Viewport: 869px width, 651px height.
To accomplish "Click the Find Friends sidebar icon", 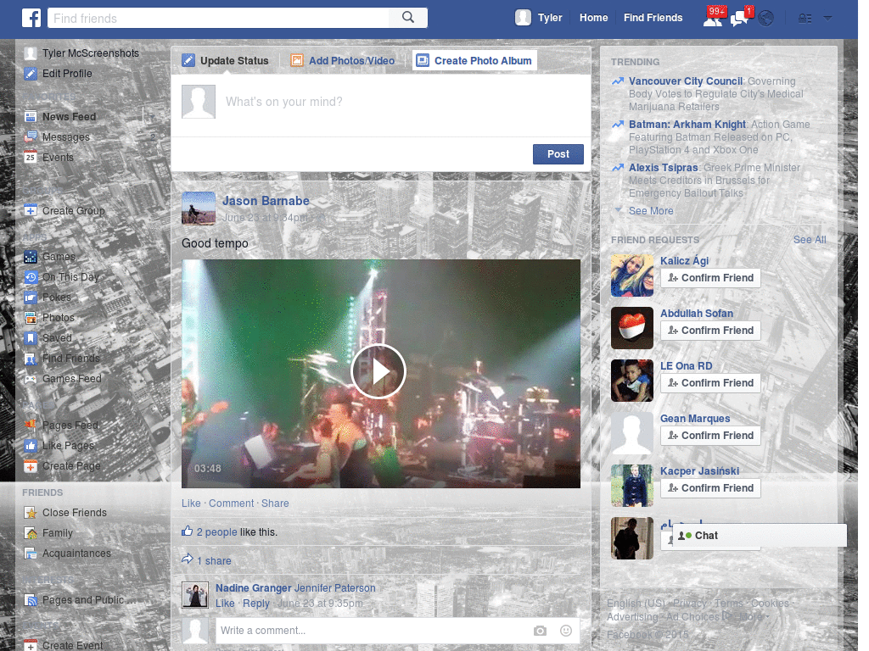I will [x=31, y=359].
